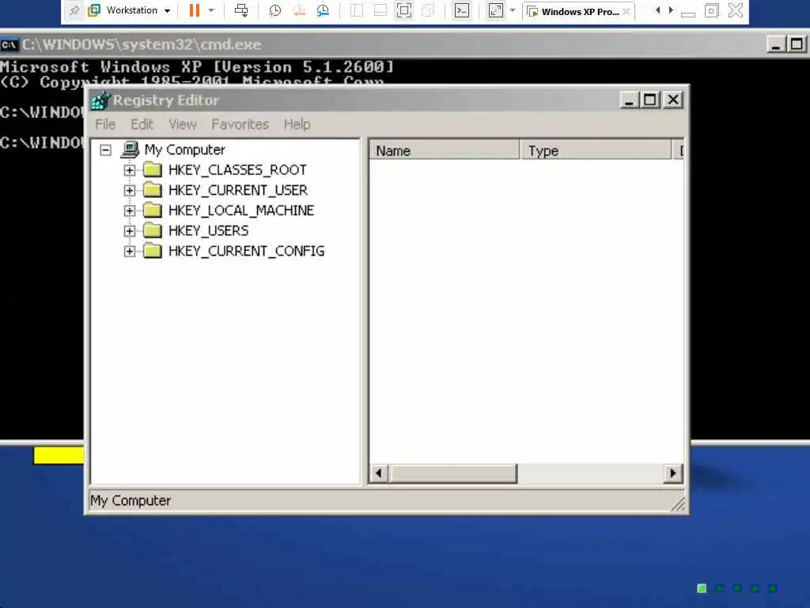Open the power options arrow next to pause
810x608 pixels.
coord(211,10)
